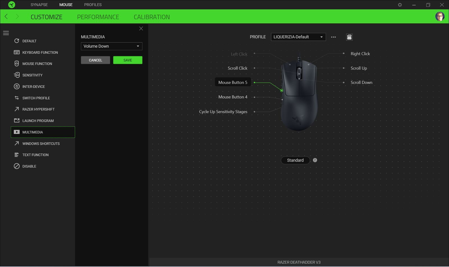Open Synapse settings via the gear icon
449x267 pixels.
(x=400, y=4)
